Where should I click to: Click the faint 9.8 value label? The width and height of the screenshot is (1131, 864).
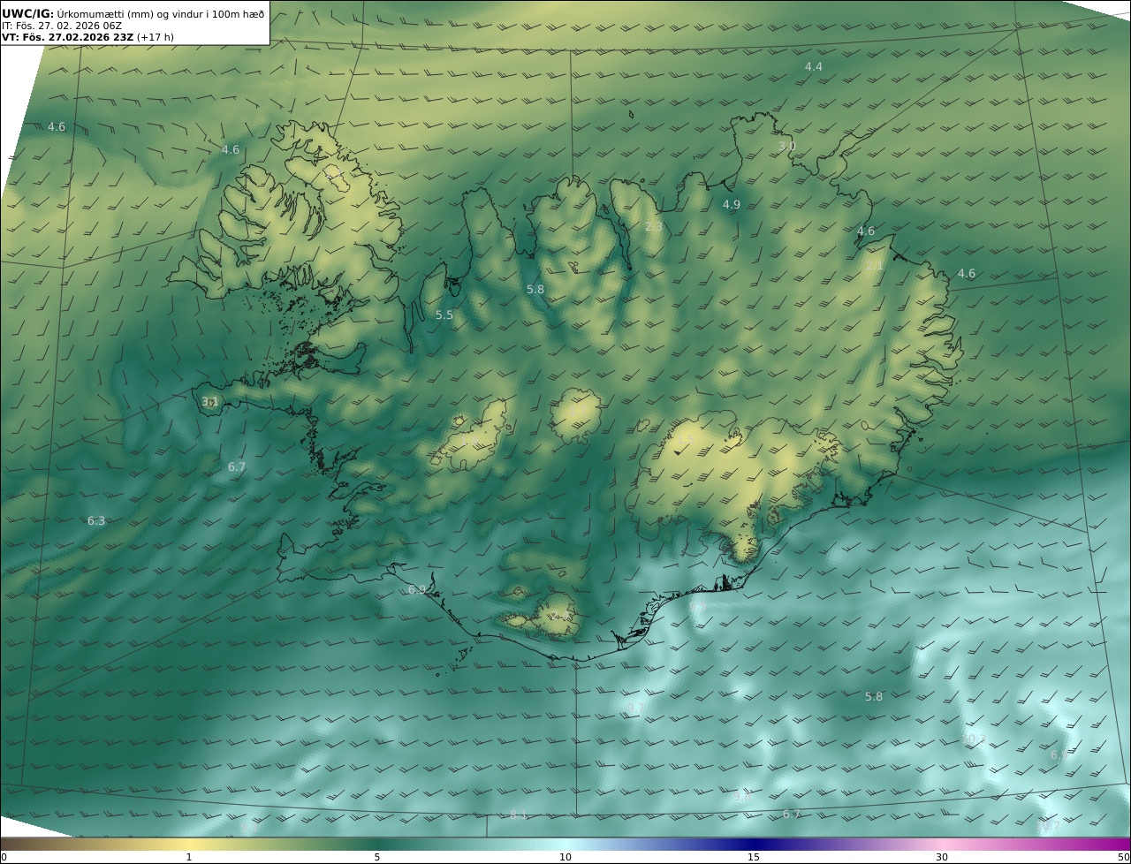coord(741,797)
